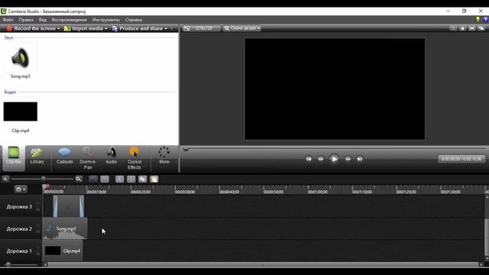Open the timeline gear options dropdown
489x275 pixels.
21,189
